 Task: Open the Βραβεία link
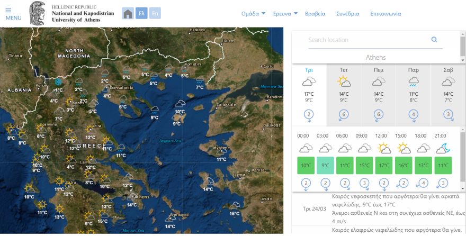(x=316, y=14)
